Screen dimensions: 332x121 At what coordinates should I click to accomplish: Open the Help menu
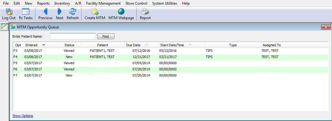pyautogui.click(x=186, y=3)
